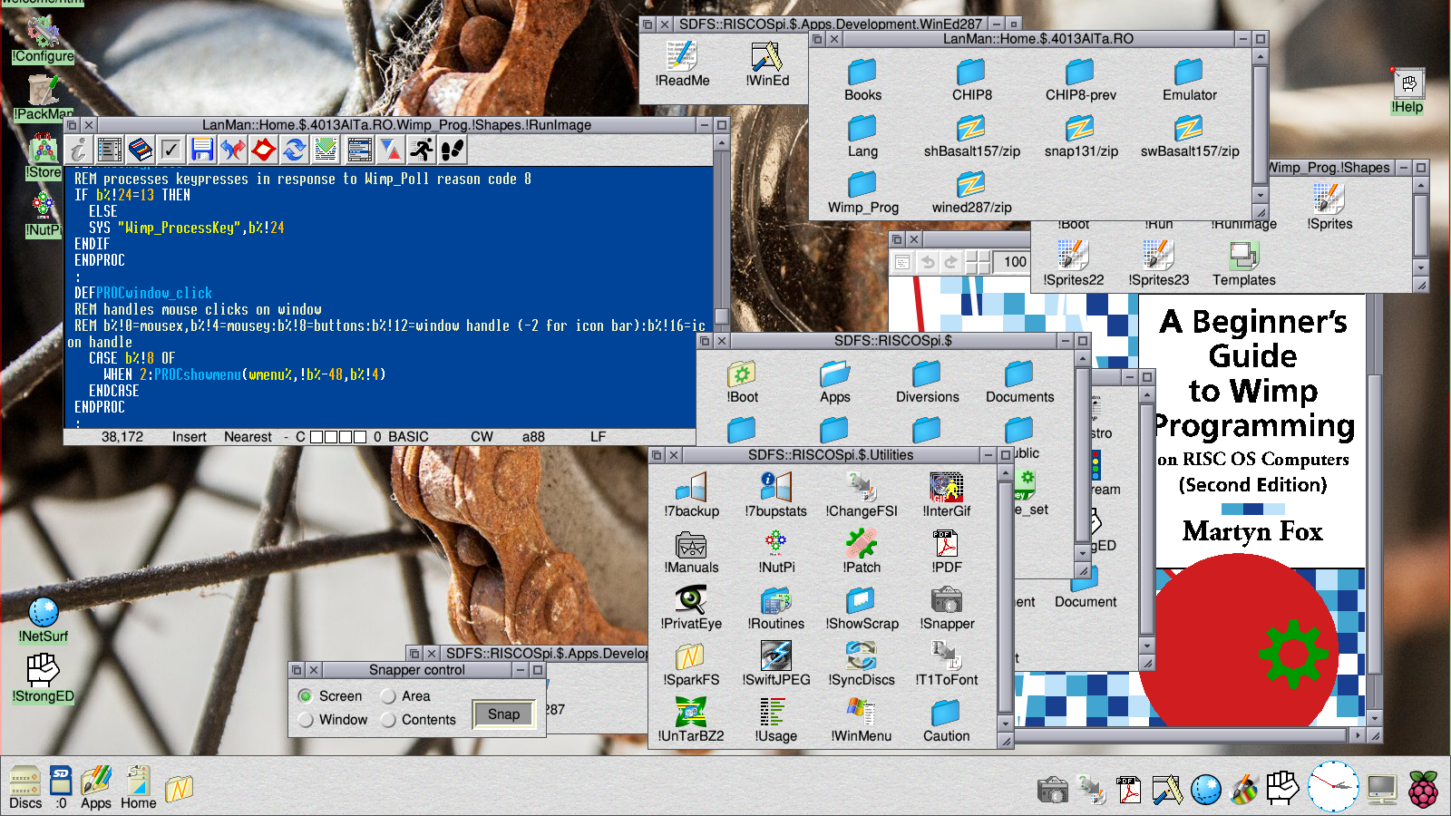Click the footprints step icon in StrongED toolbar
The height and width of the screenshot is (816, 1451).
click(x=453, y=150)
